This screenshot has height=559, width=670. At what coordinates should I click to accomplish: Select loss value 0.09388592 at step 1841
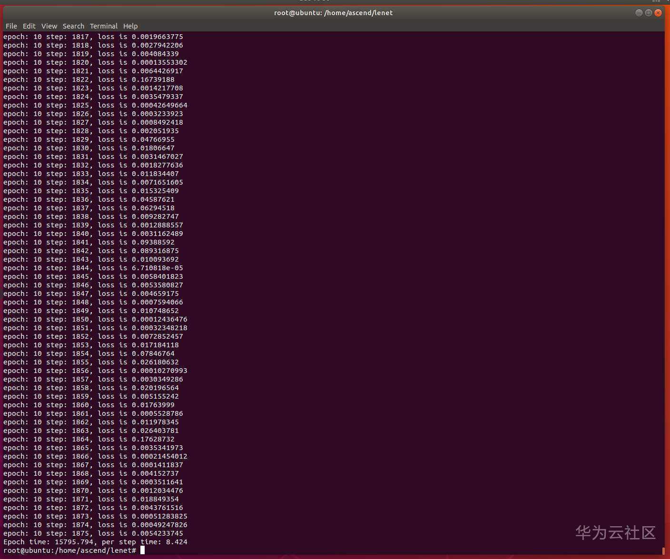153,242
